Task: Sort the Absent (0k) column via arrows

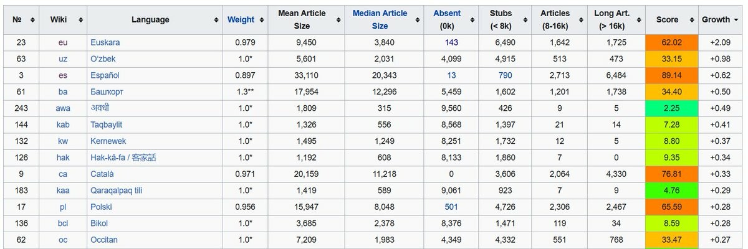Action: pyautogui.click(x=471, y=20)
